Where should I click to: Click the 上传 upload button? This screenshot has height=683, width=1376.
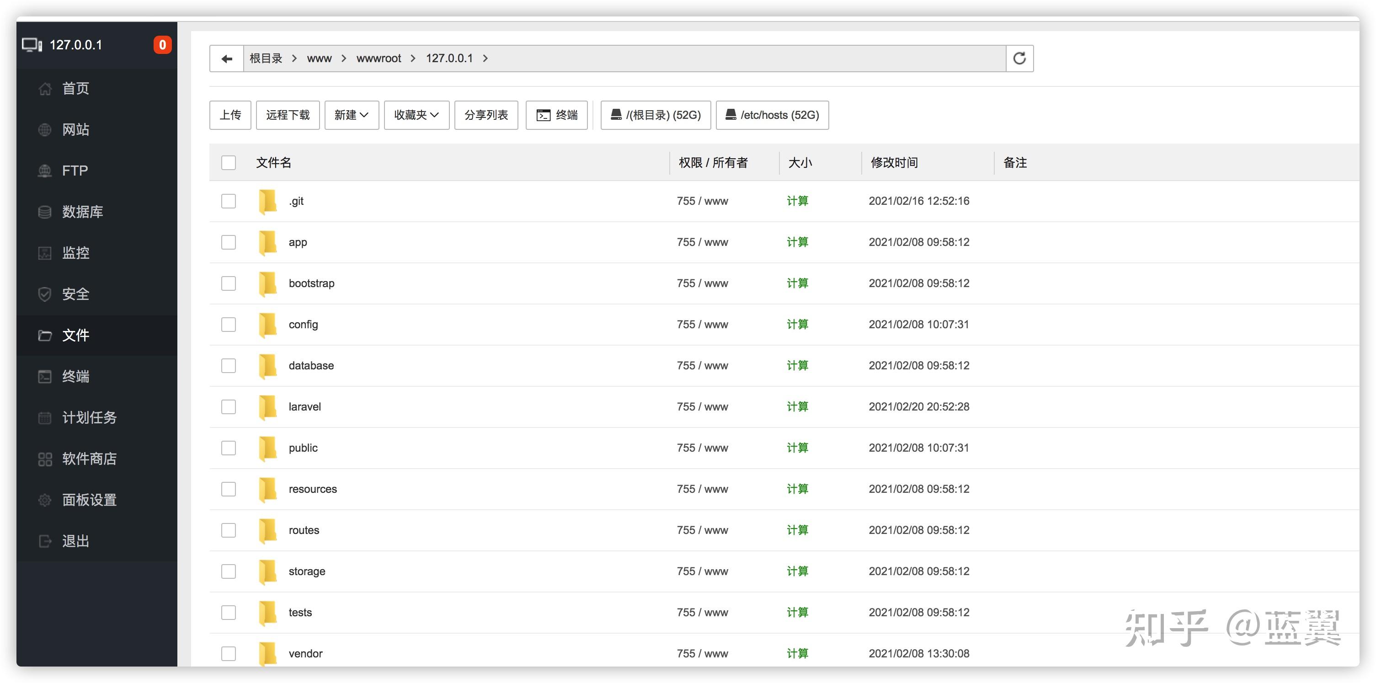(x=230, y=115)
